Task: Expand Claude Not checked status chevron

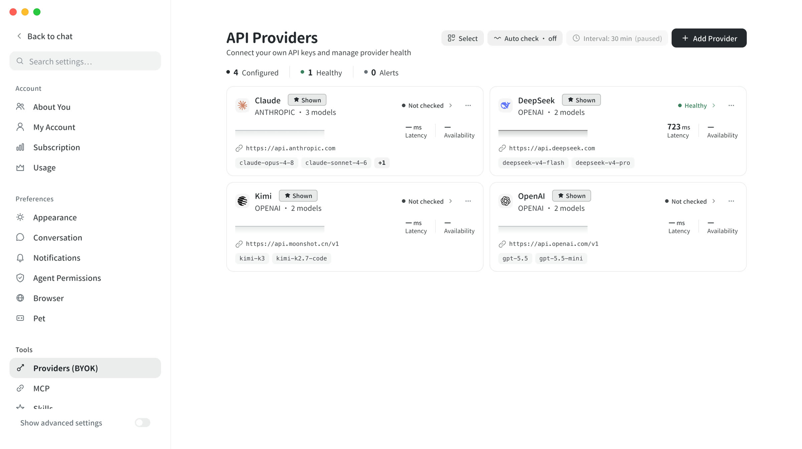Action: (x=451, y=106)
